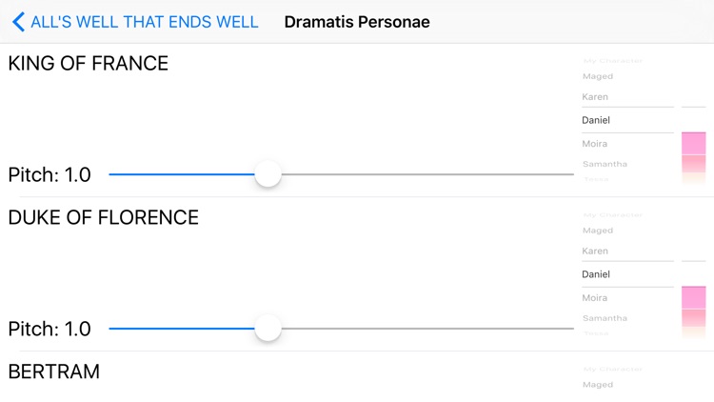
Task: Tap pink color swatch beside Duke of Florence
Action: 694,298
